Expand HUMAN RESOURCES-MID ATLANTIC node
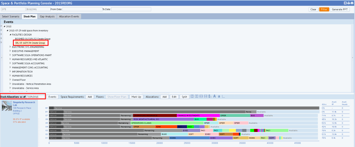Image resolution: width=355 pixels, height=147 pixels. pyautogui.click(x=11, y=59)
